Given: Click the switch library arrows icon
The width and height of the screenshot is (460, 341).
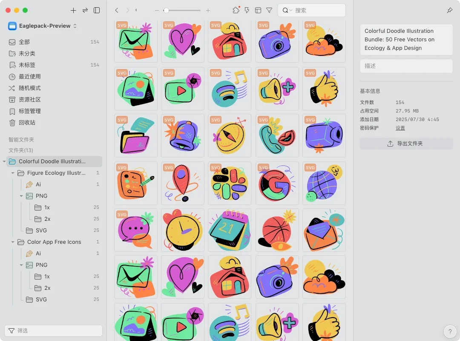Looking at the screenshot, I should (85, 10).
